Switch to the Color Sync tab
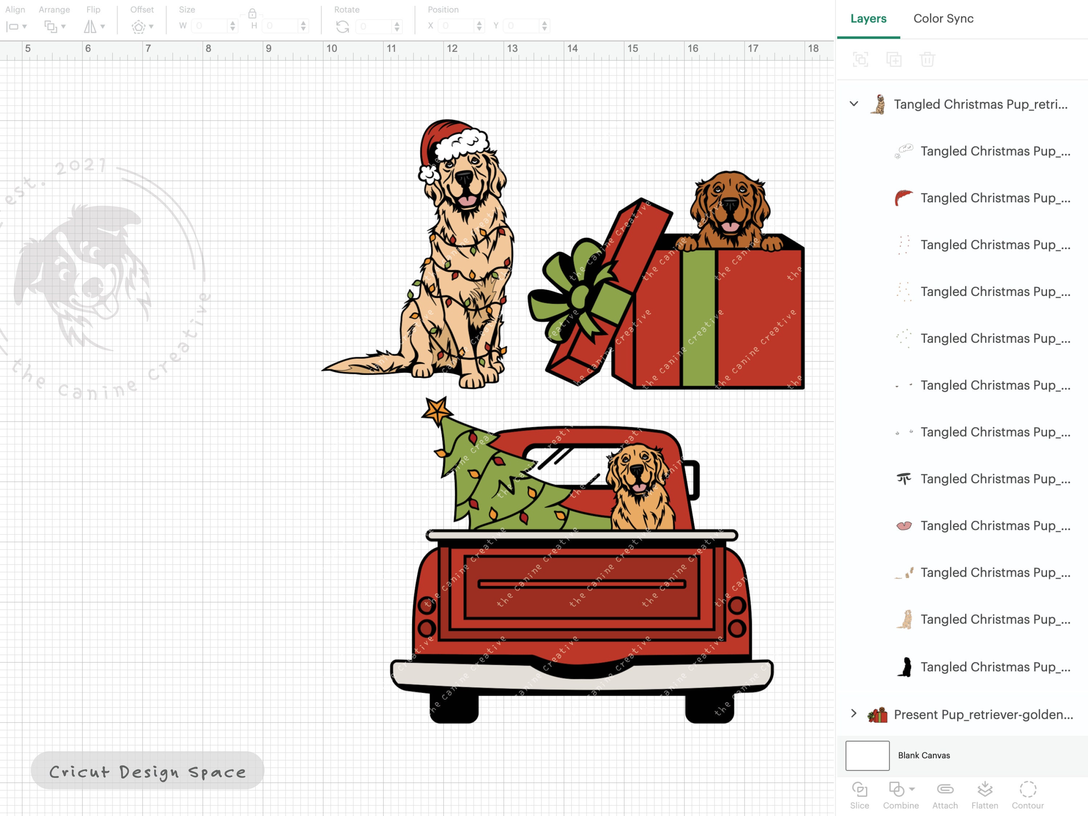 tap(943, 19)
